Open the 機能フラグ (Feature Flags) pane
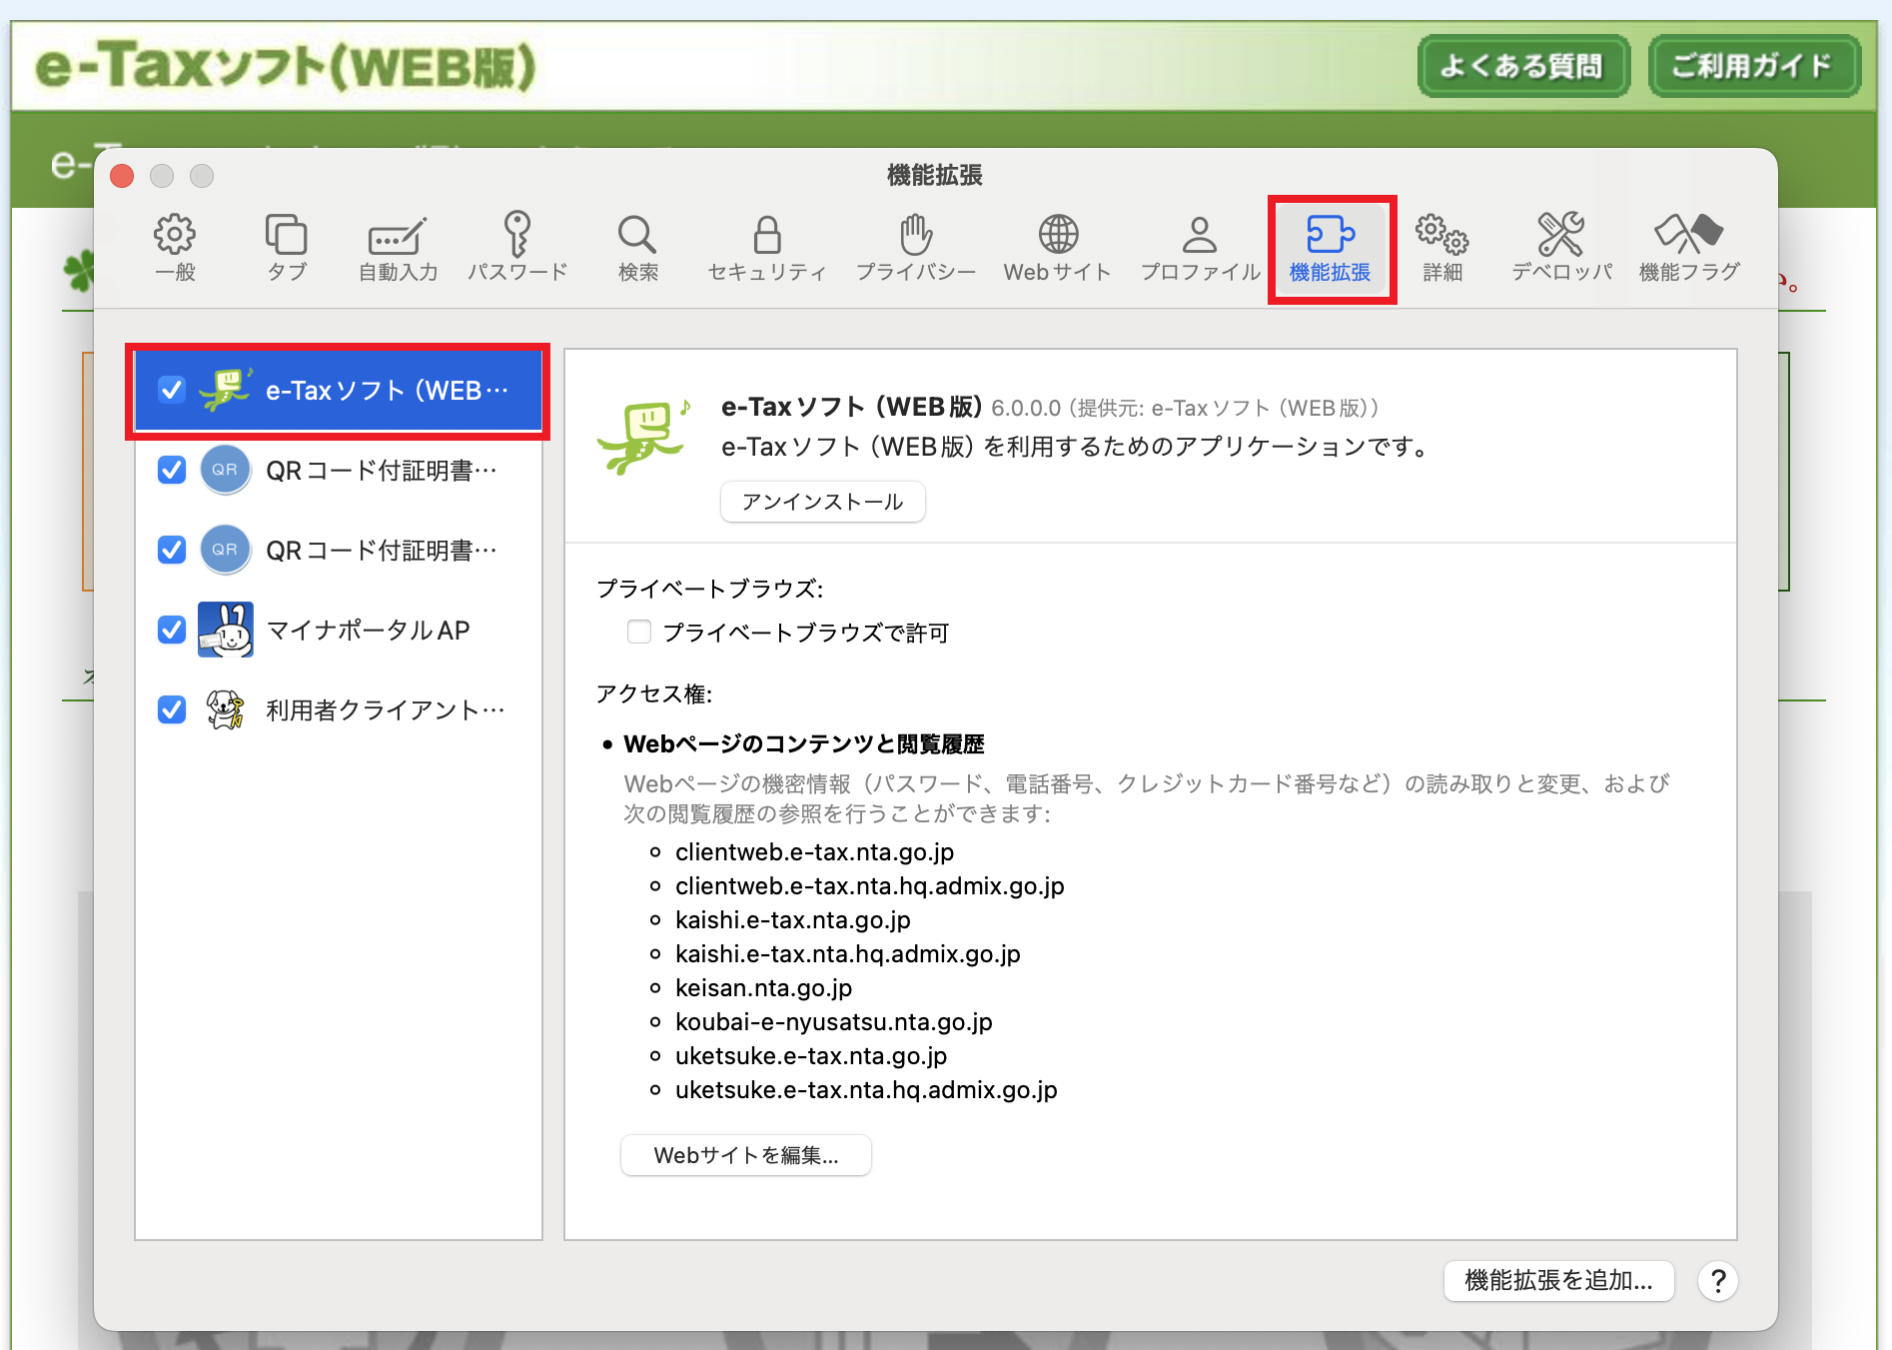Screen dimensions: 1892x1350 [1689, 248]
